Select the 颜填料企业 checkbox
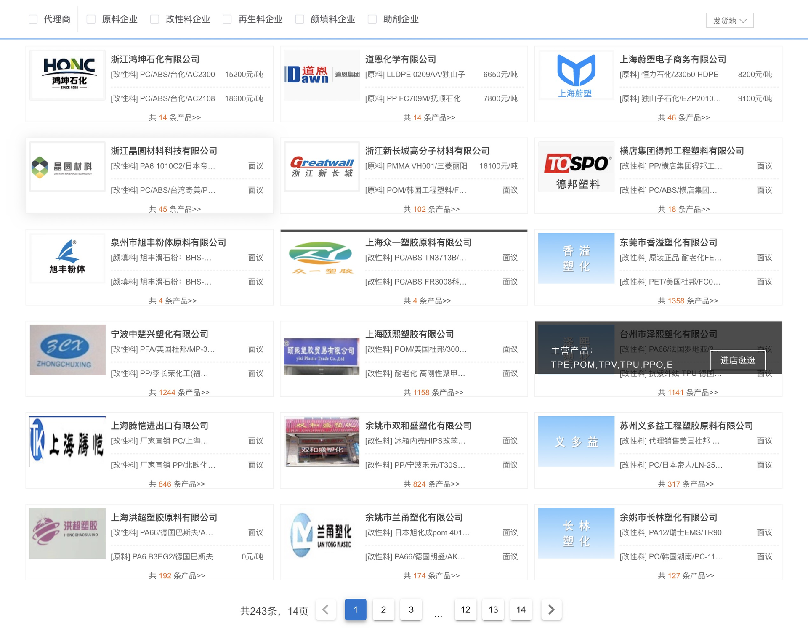 [300, 19]
